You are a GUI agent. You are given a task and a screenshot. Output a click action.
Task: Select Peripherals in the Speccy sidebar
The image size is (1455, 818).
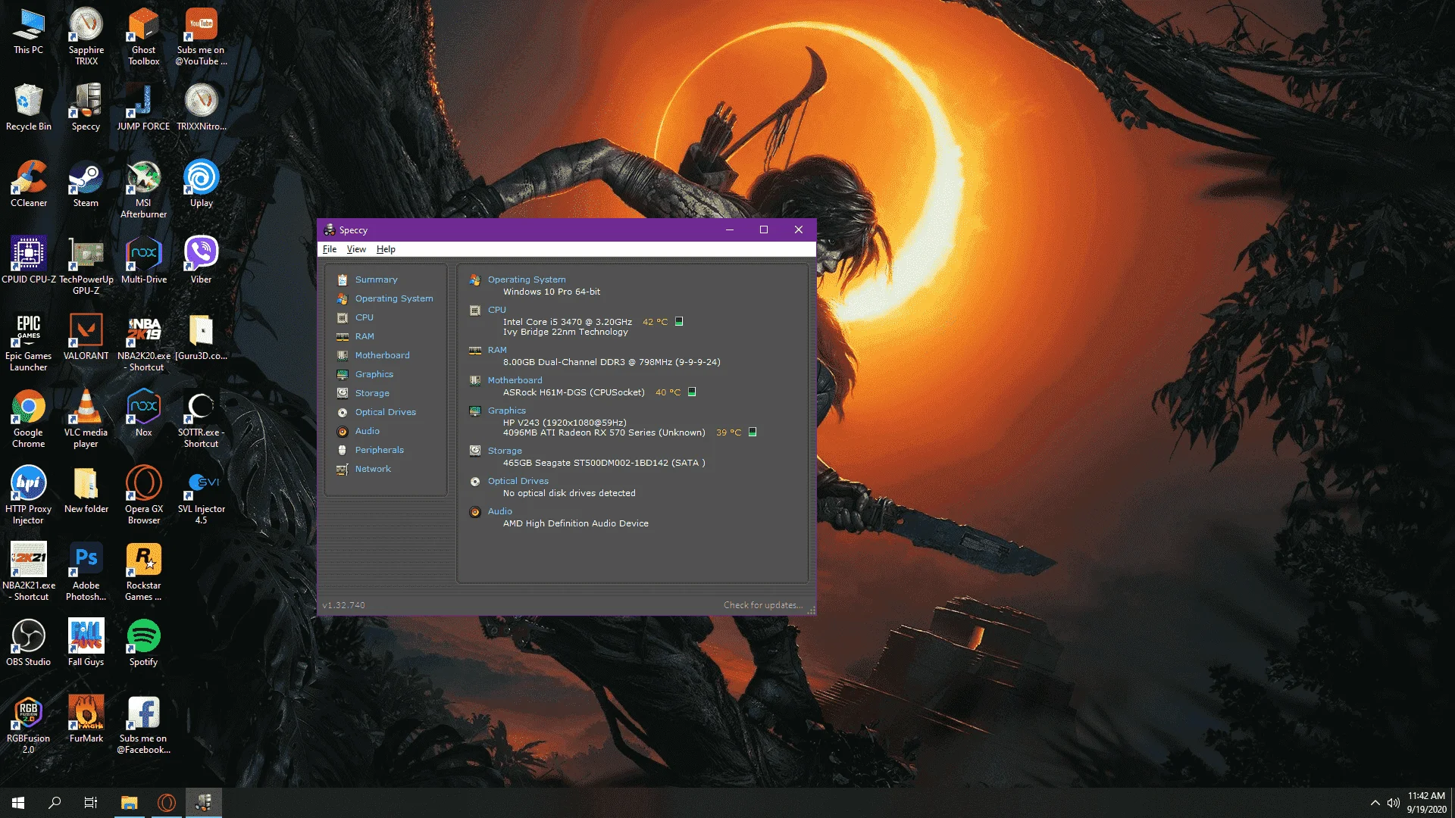pos(380,450)
